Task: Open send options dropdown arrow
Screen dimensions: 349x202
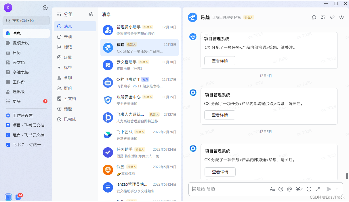Action: (337, 189)
